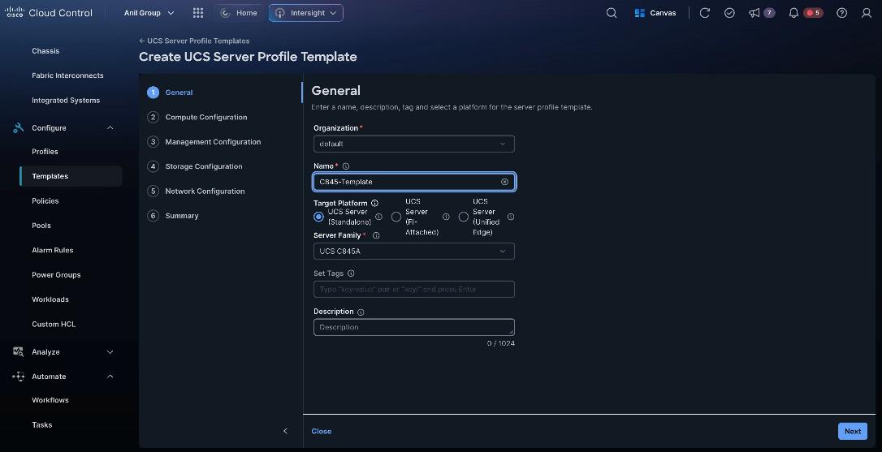Click the Server Family info icon
The width and height of the screenshot is (882, 452).
[x=376, y=235]
